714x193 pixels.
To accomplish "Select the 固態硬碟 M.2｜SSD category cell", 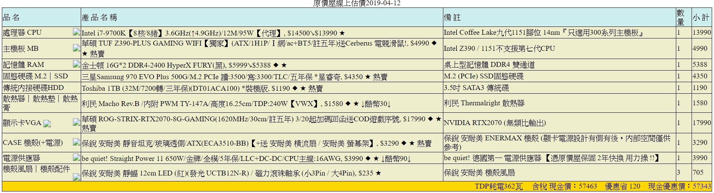I will pos(41,76).
